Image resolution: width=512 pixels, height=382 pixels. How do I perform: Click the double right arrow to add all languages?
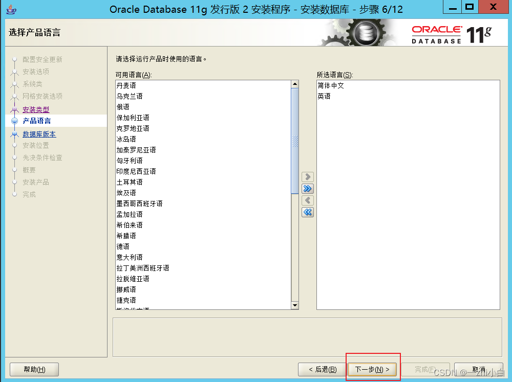307,188
